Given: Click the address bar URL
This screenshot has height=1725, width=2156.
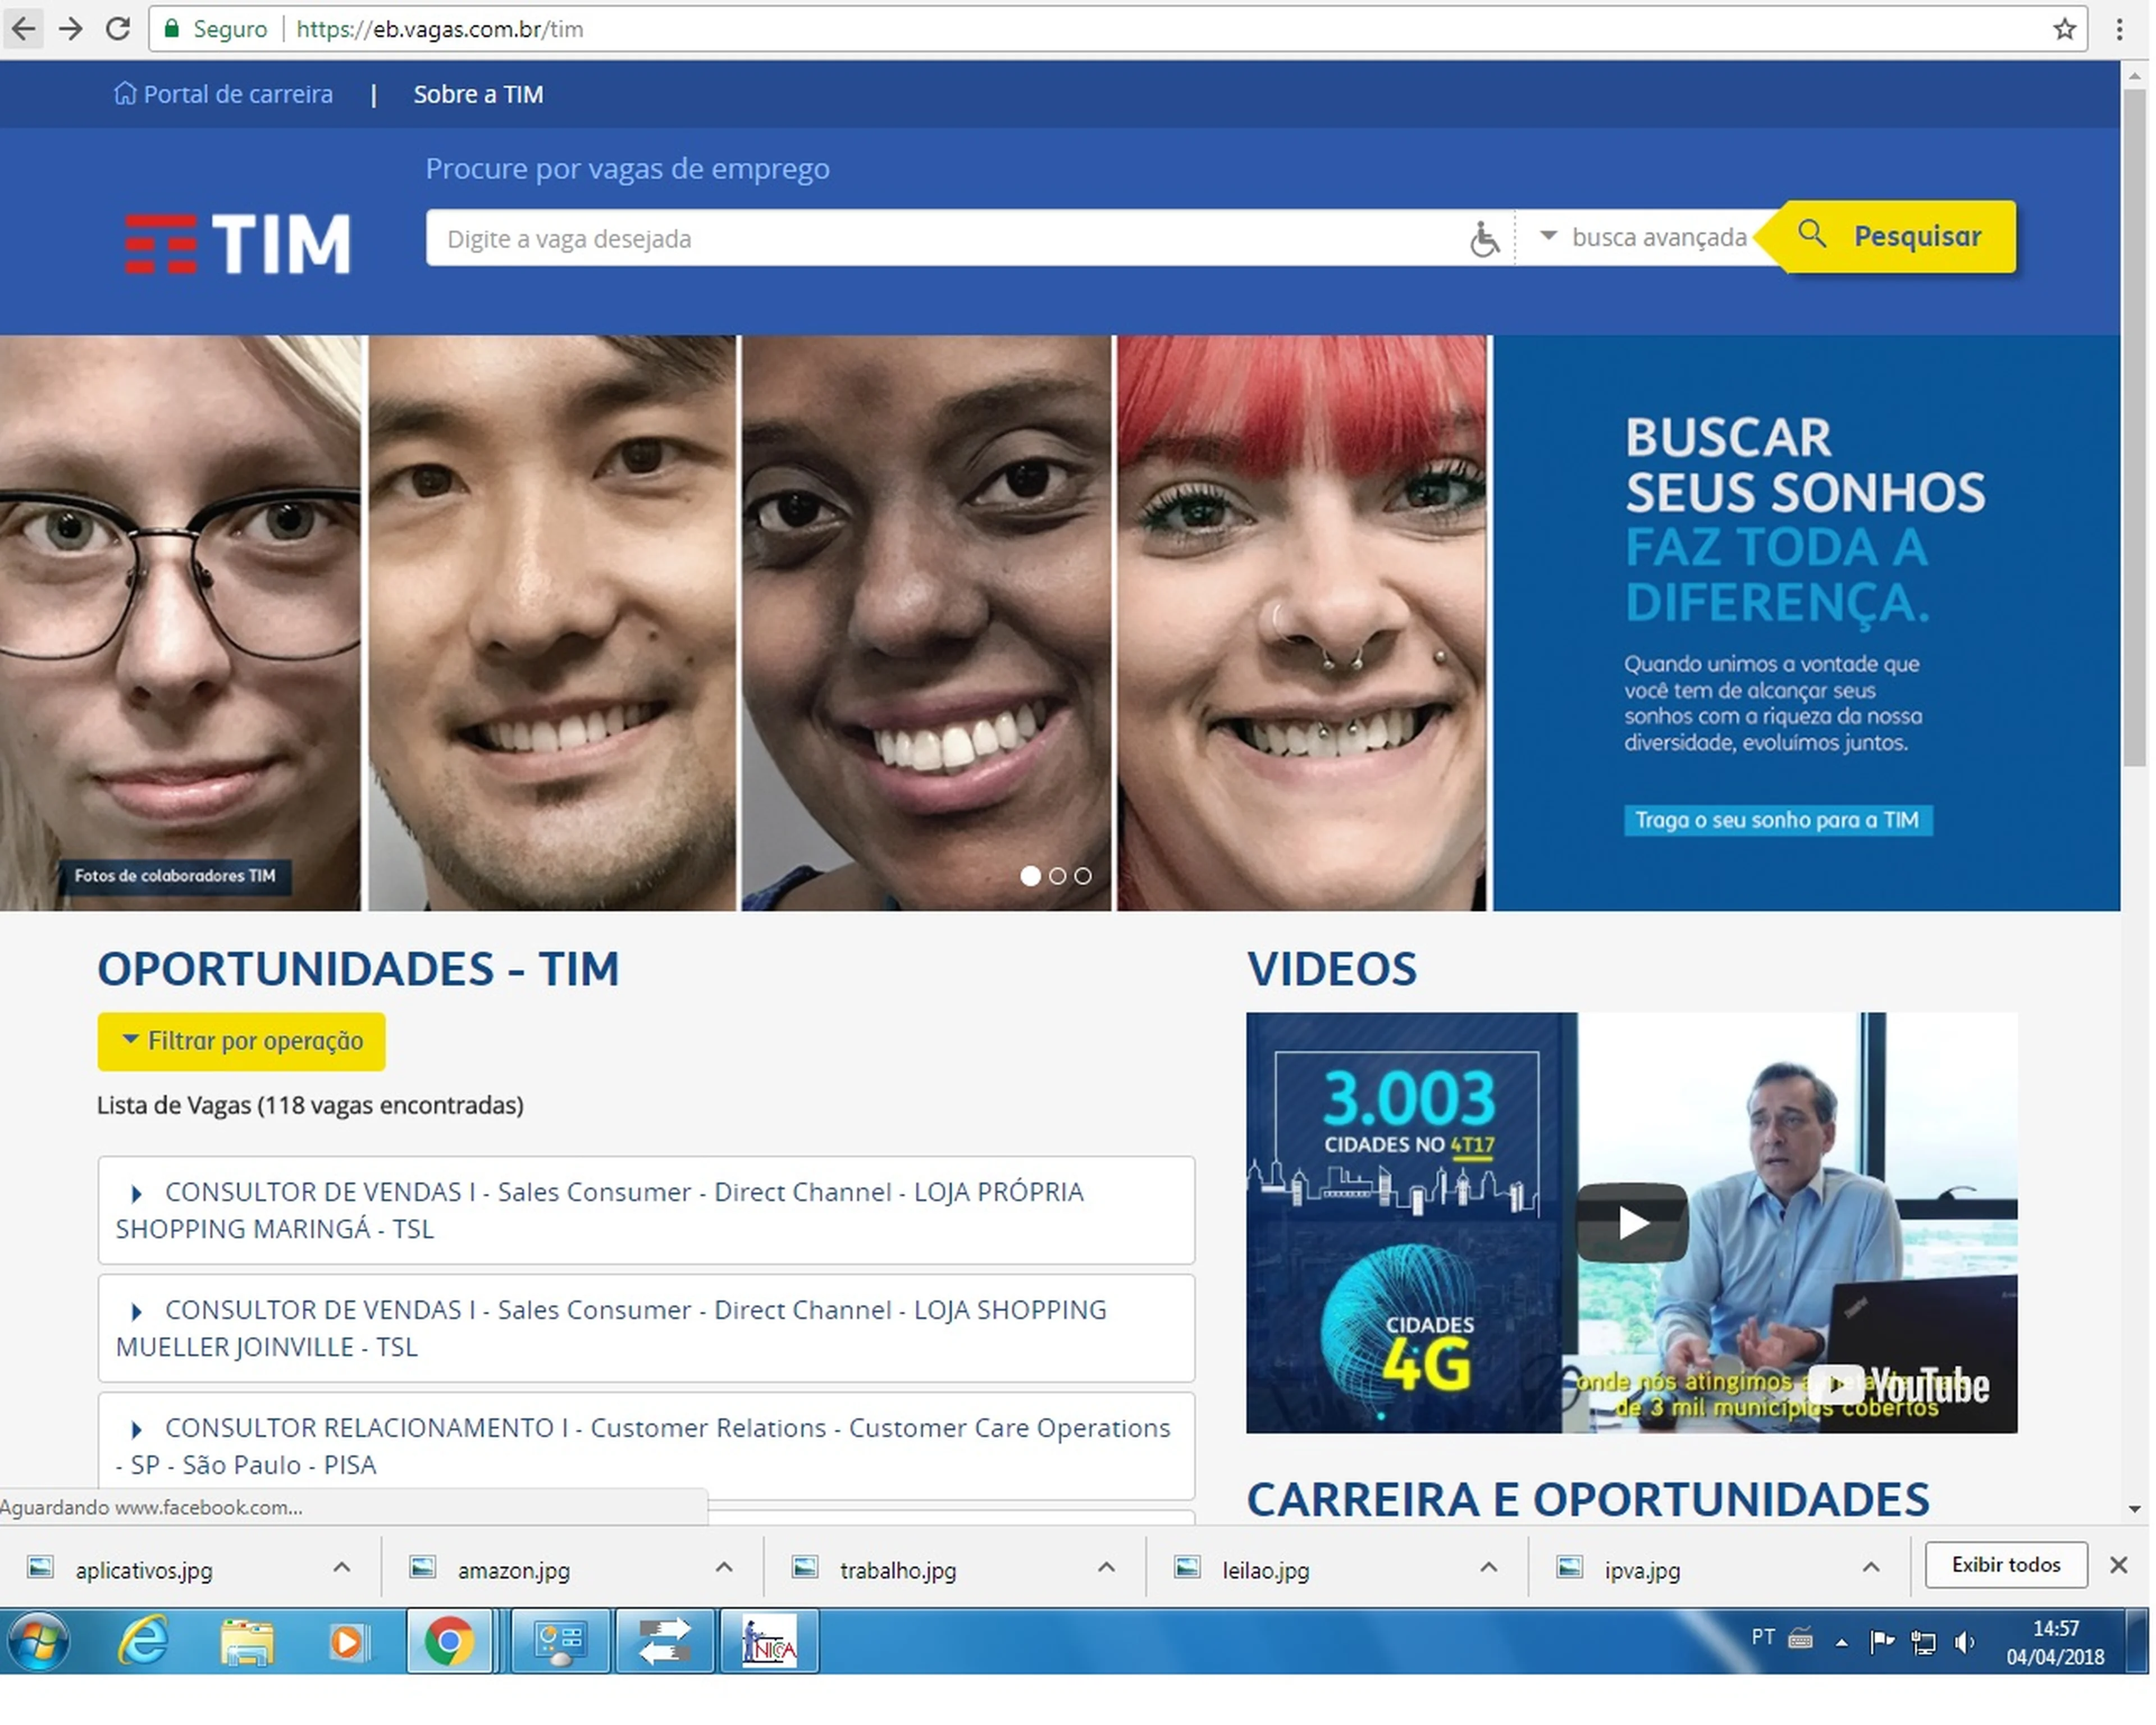Looking at the screenshot, I should tap(440, 29).
